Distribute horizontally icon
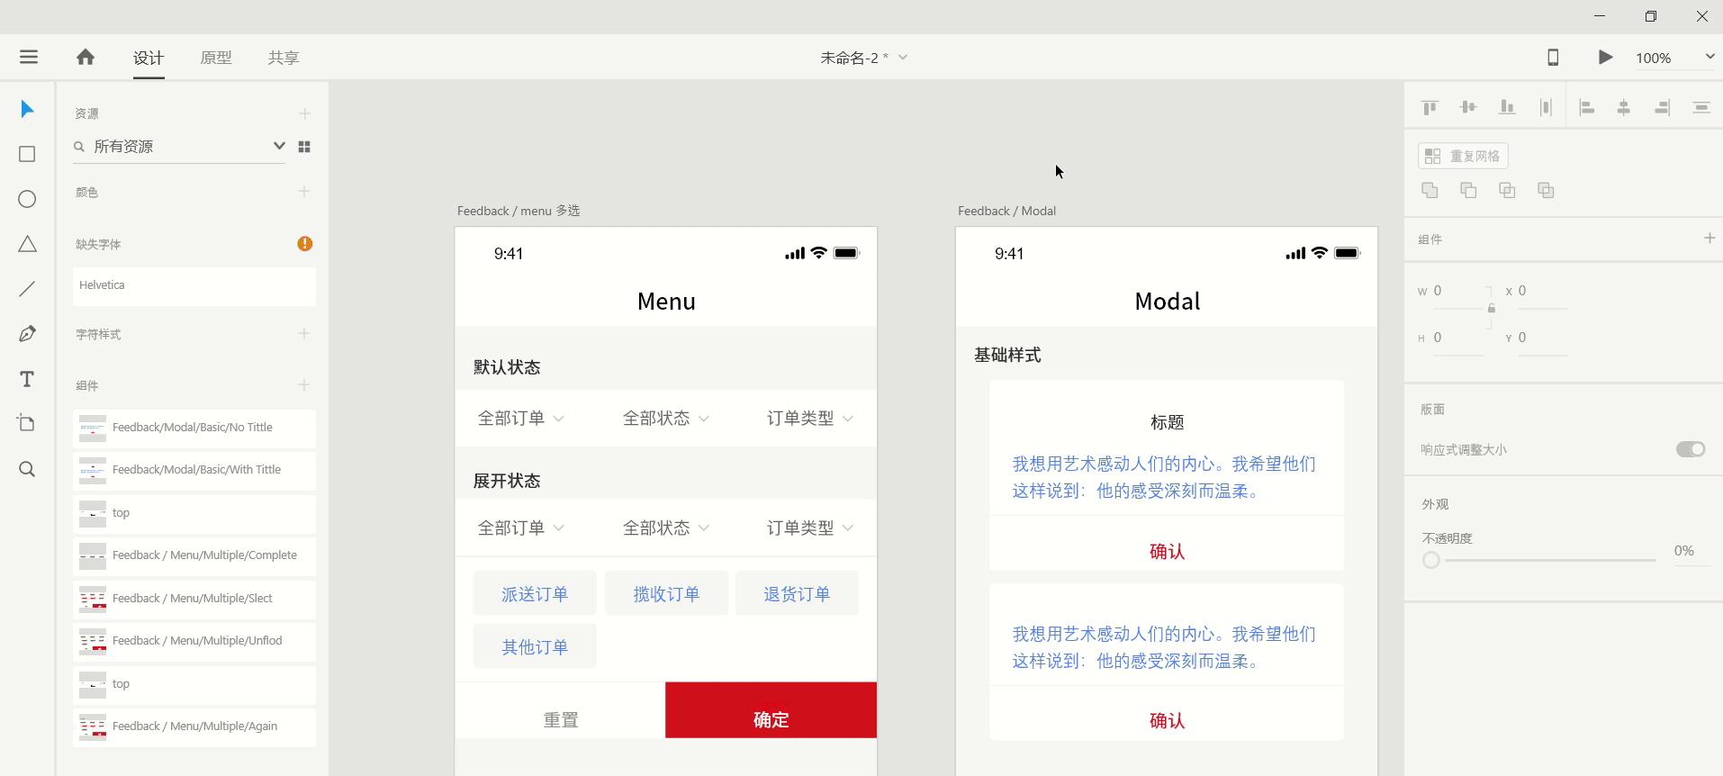Screen dimensions: 1723x776 click(1546, 107)
